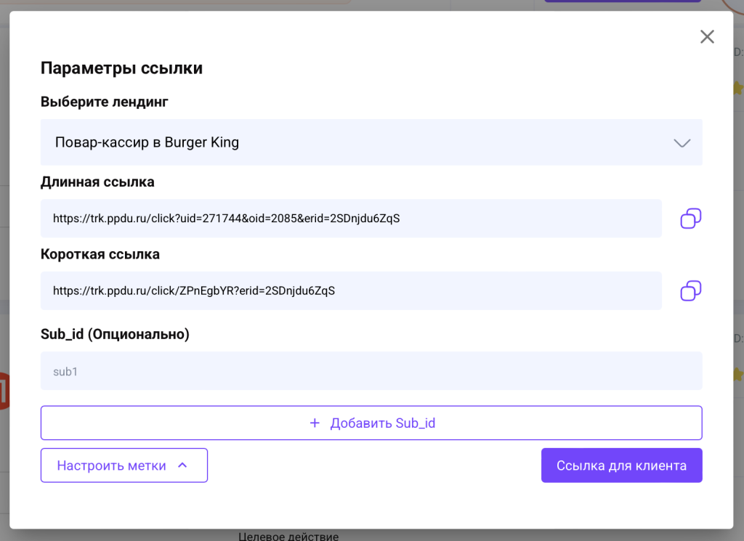The image size is (744, 541).
Task: Click the chevron in the landing selector
Action: click(682, 142)
